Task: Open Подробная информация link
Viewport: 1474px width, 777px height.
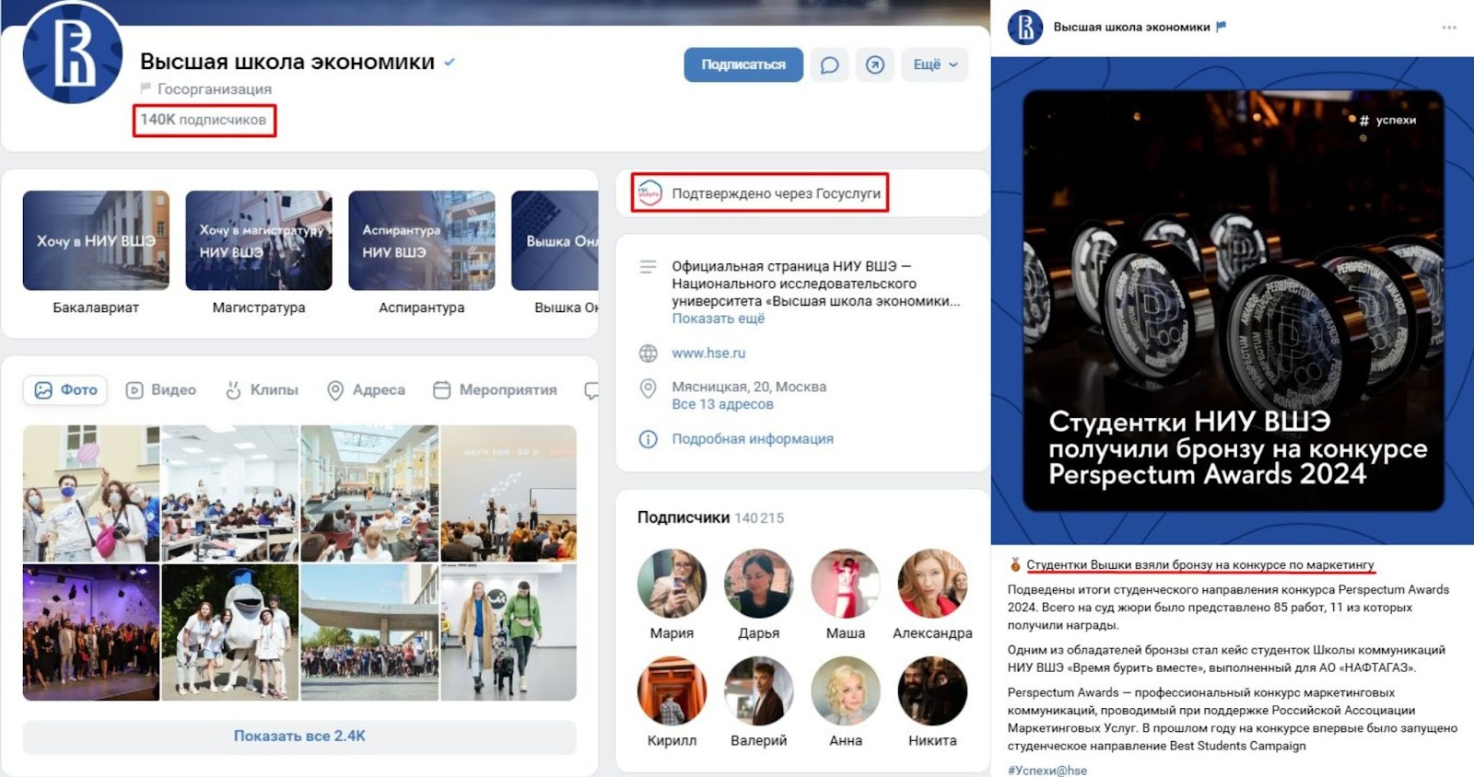Action: (753, 439)
